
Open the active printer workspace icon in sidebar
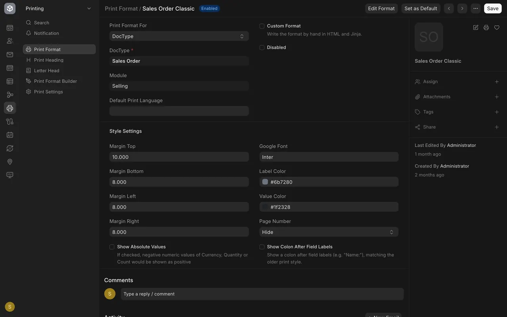10,108
